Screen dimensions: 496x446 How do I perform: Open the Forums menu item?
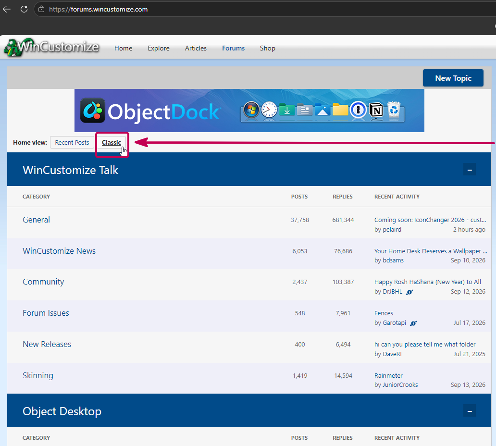233,48
